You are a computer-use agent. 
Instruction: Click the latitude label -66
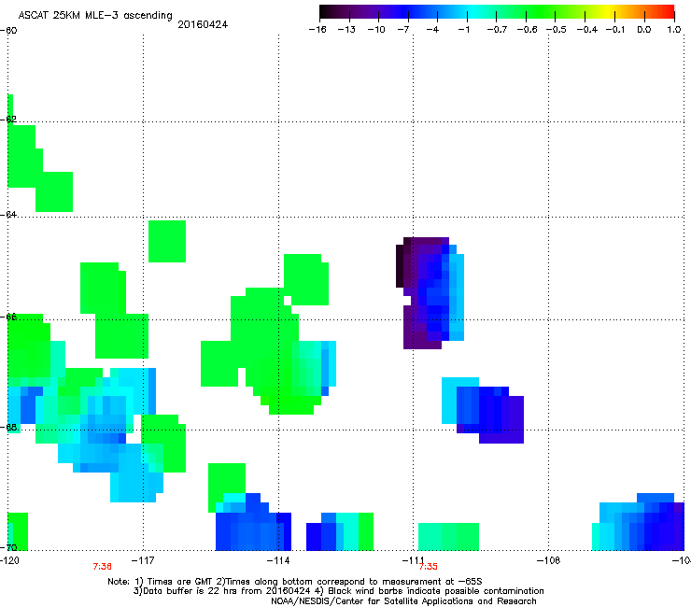point(8,317)
